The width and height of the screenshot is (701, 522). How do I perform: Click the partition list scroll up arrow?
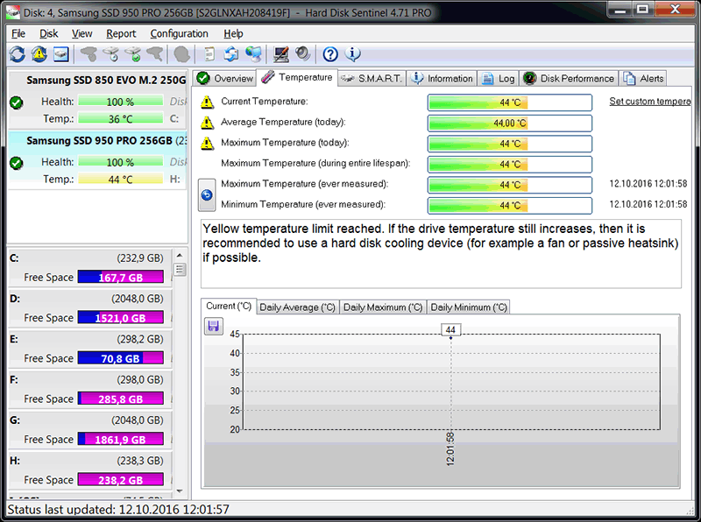tap(180, 256)
